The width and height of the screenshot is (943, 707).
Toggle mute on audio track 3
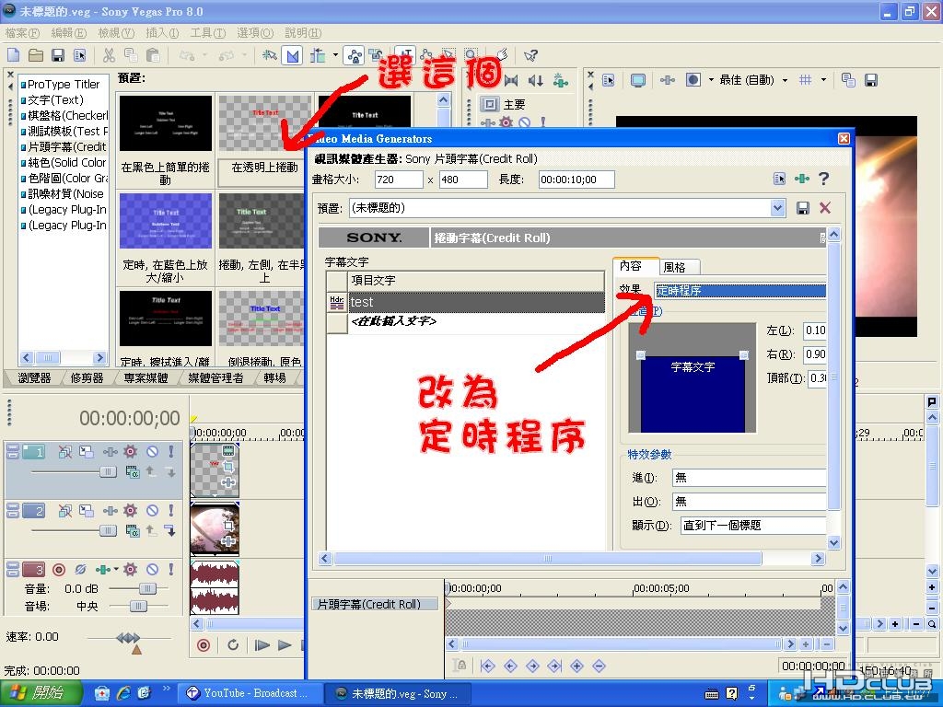coord(152,569)
